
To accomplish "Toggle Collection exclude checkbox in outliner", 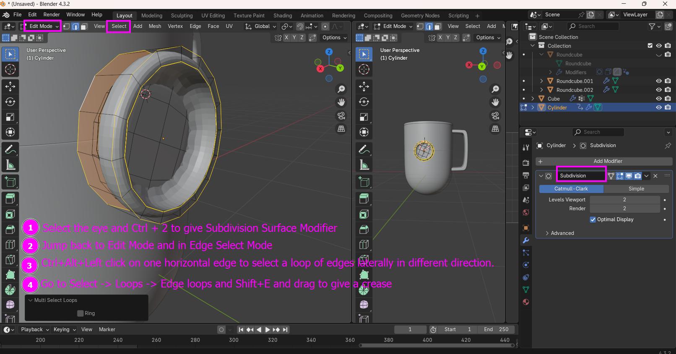I will 650,46.
